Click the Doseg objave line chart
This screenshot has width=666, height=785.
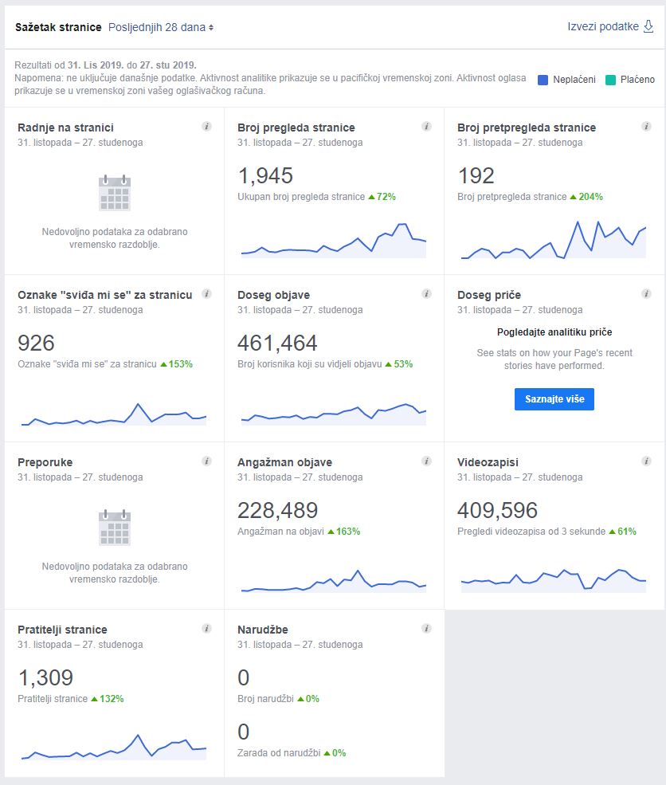(x=334, y=414)
